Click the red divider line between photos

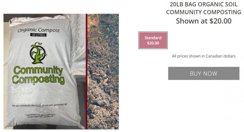[87, 71]
